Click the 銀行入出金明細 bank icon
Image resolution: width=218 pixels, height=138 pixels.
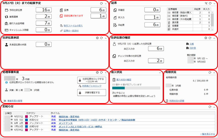coord(6,23)
